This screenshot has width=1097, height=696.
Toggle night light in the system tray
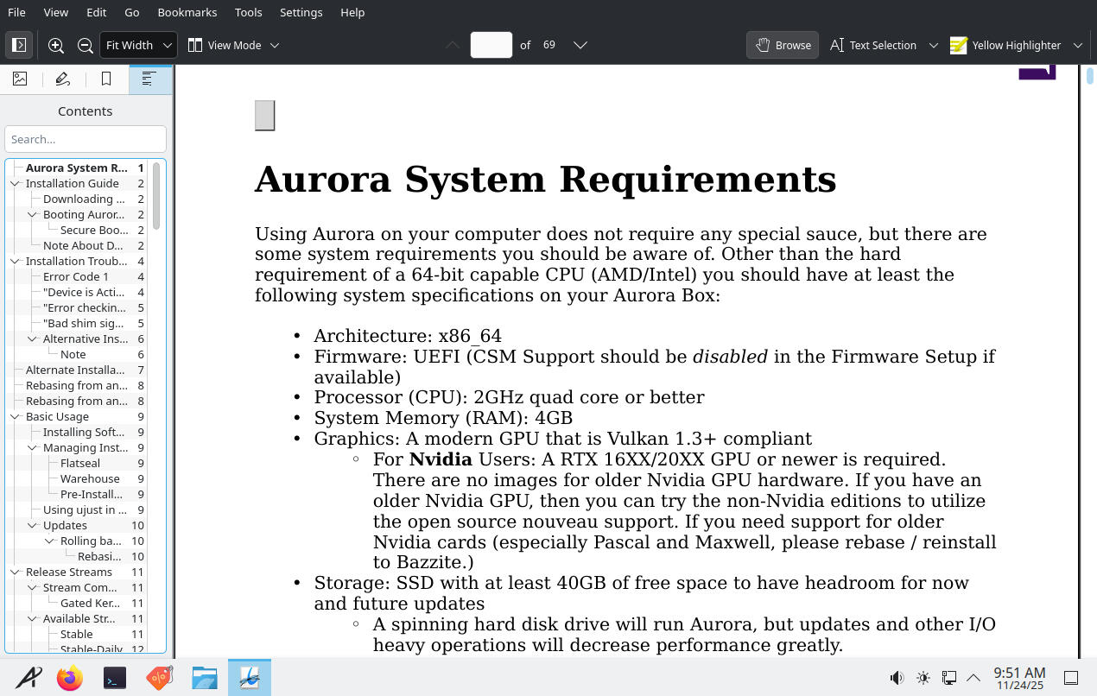[x=923, y=678]
